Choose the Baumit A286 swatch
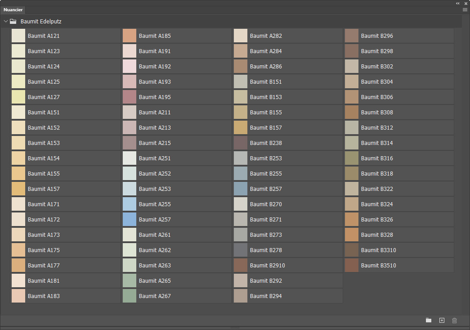The image size is (470, 330). 240,66
